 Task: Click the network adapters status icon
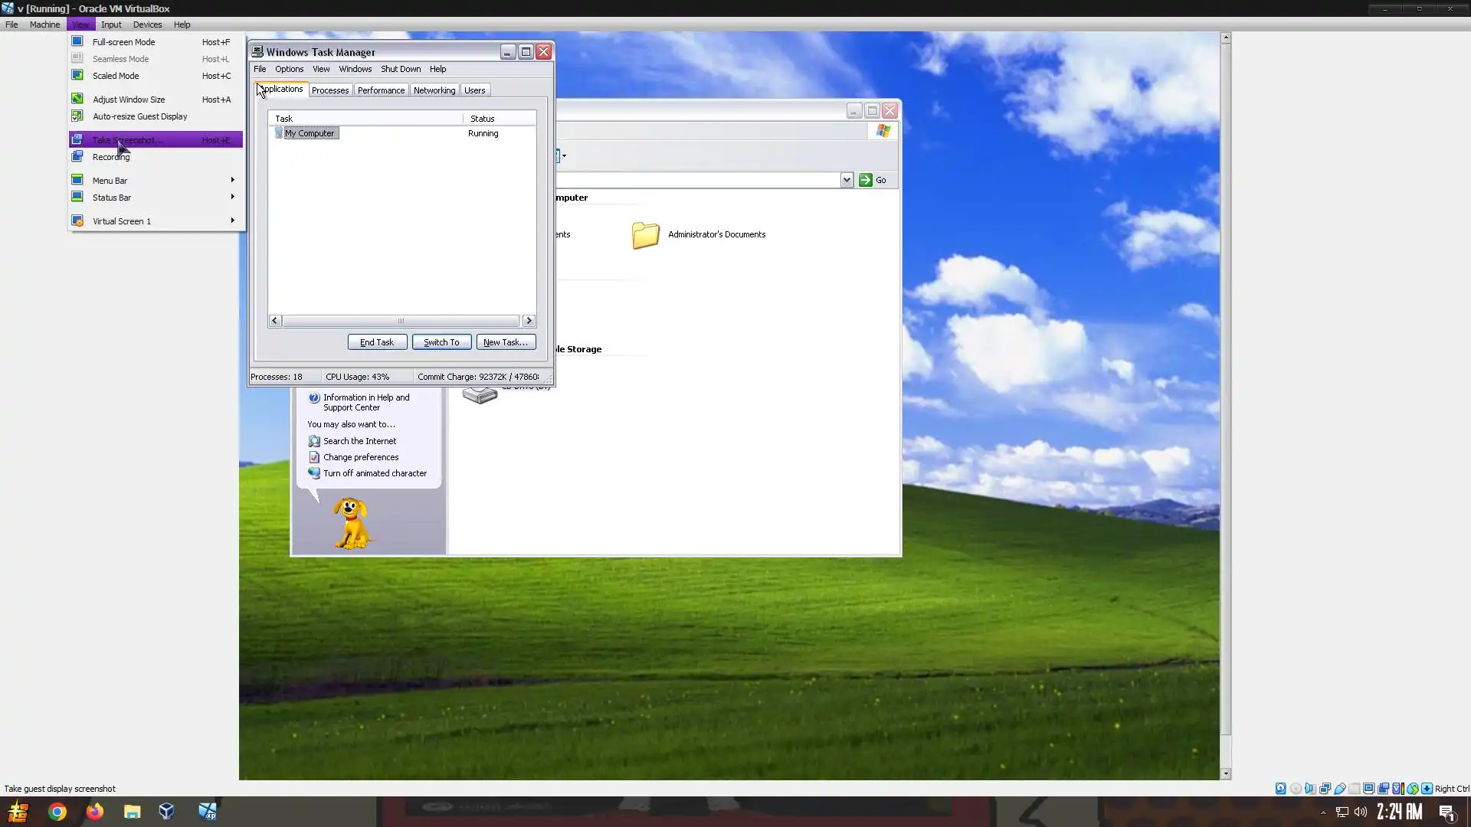1325,789
